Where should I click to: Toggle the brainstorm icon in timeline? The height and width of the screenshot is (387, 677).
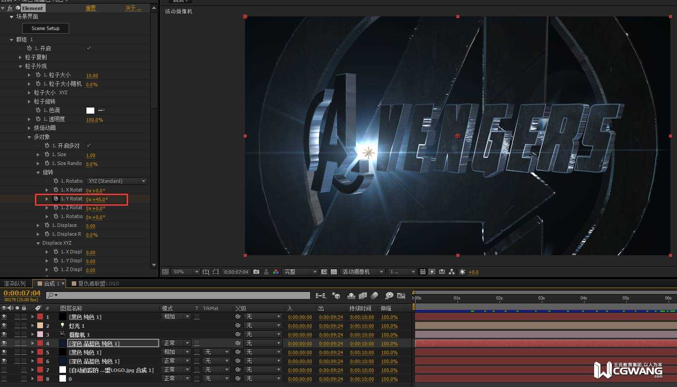pyautogui.click(x=389, y=295)
